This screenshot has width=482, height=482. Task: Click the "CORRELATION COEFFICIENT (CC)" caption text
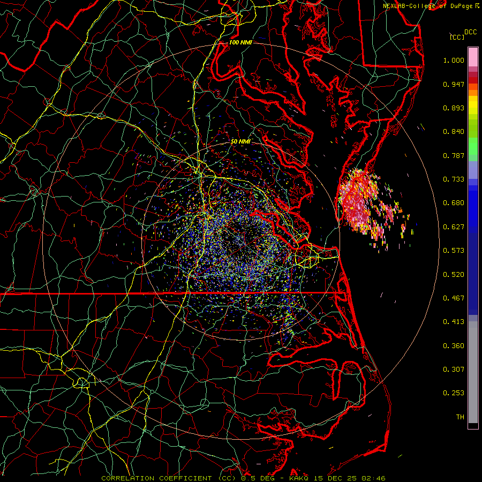tap(169, 478)
